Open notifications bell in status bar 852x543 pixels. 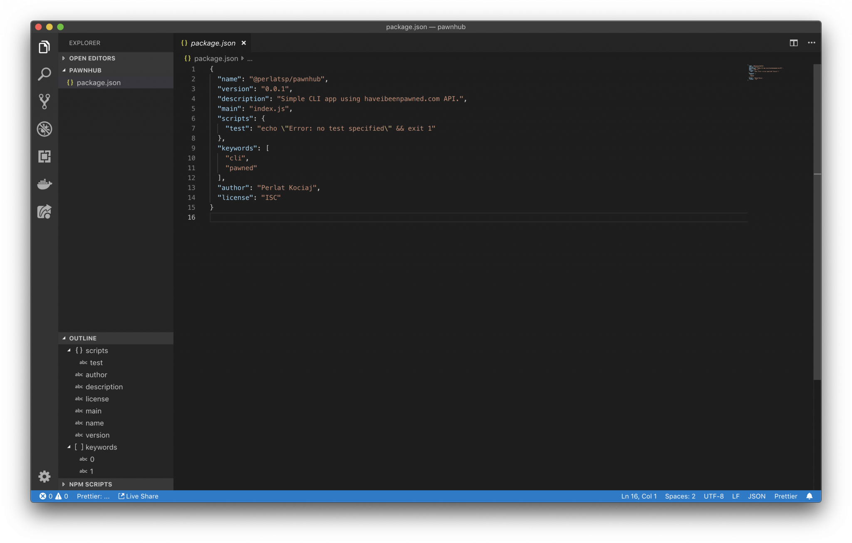click(809, 496)
